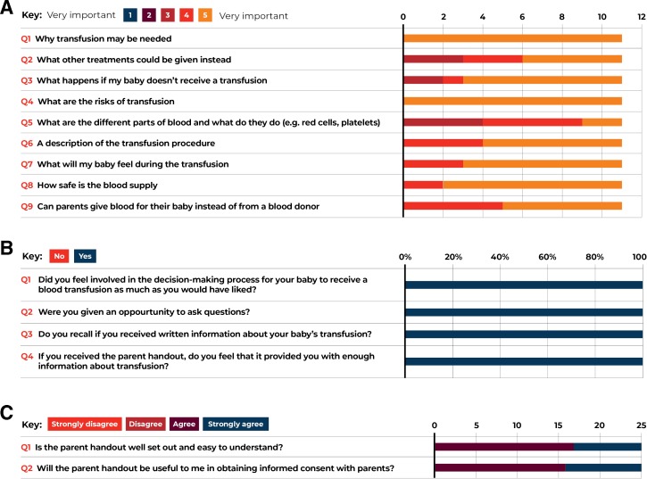Click the blue bar for 'opportunity to ask questions'
This screenshot has width=647, height=479.
[524, 312]
